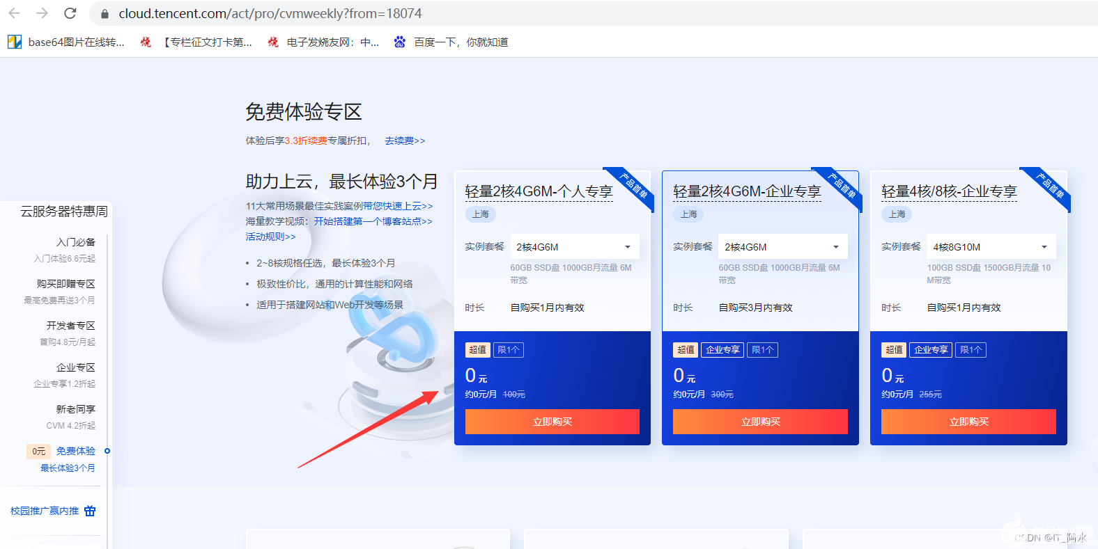The image size is (1098, 549).
Task: Select 开发者专区 in the sidebar
Action: pyautogui.click(x=71, y=326)
